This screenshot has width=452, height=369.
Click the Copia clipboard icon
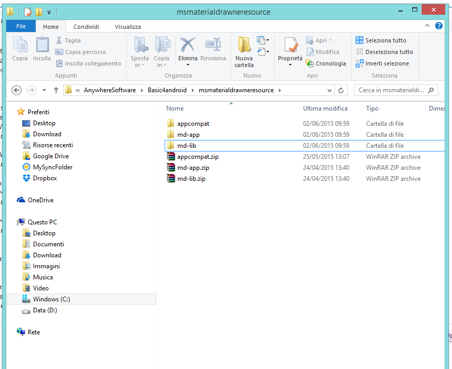point(20,45)
